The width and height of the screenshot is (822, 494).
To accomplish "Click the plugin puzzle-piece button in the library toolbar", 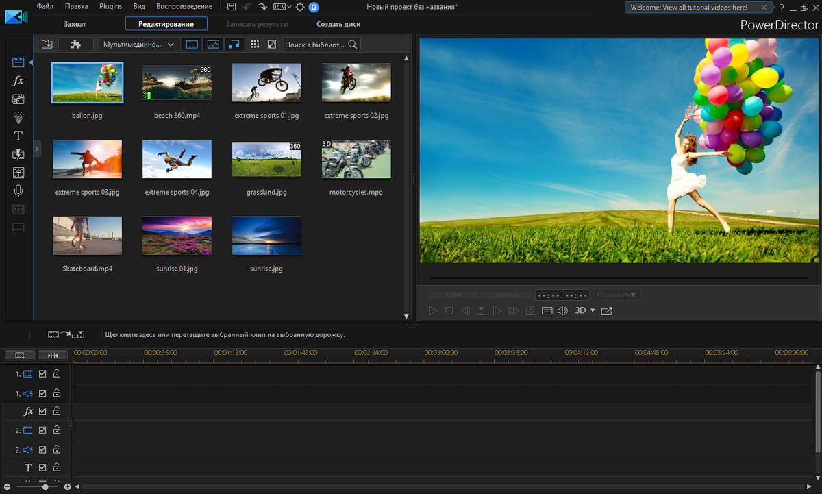I will [x=76, y=45].
